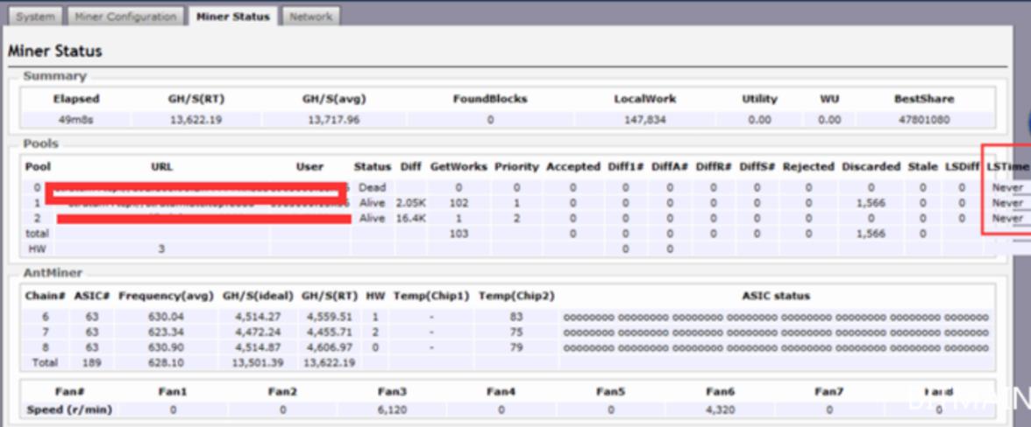Click the Elapsed value 49m8s
Screen dimensions: 1031x427
click(x=75, y=120)
